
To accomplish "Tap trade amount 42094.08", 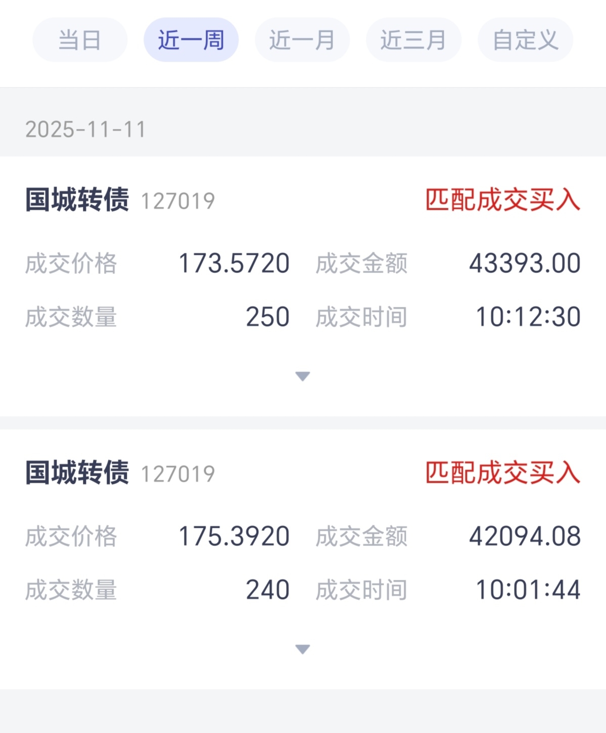I will tap(525, 536).
